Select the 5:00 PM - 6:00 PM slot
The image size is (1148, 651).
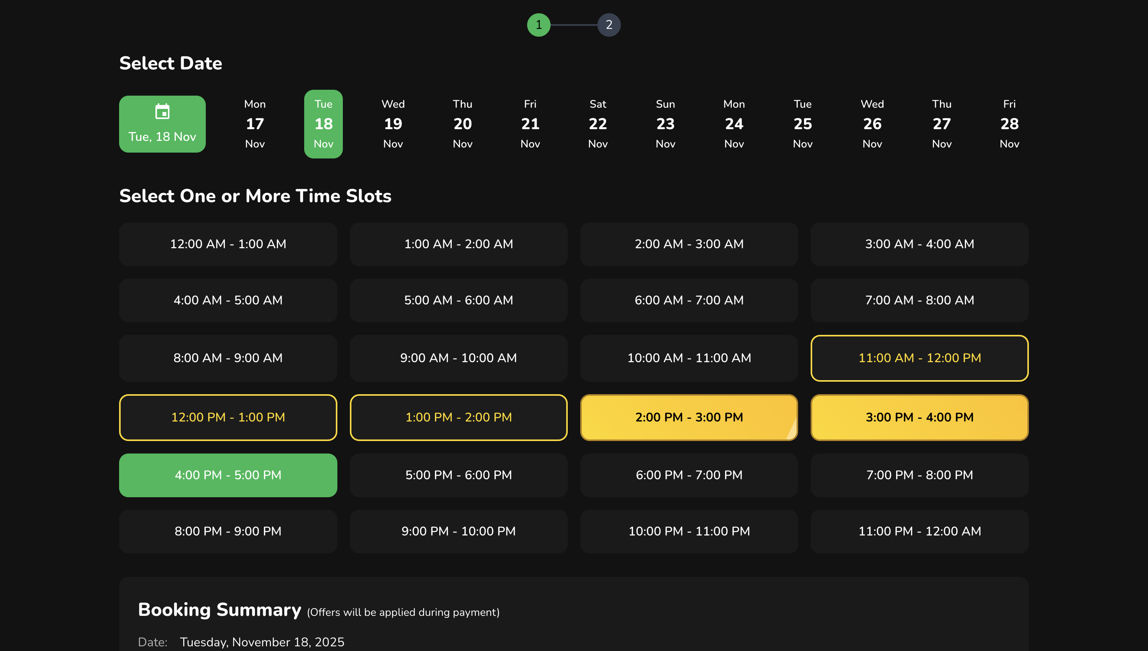point(458,475)
